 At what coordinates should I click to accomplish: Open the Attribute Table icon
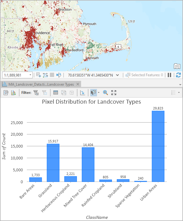point(56,93)
